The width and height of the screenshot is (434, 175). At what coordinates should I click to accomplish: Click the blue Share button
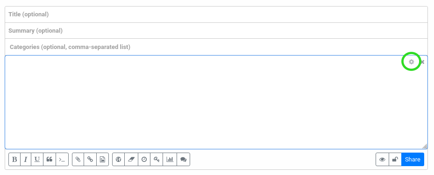(413, 159)
